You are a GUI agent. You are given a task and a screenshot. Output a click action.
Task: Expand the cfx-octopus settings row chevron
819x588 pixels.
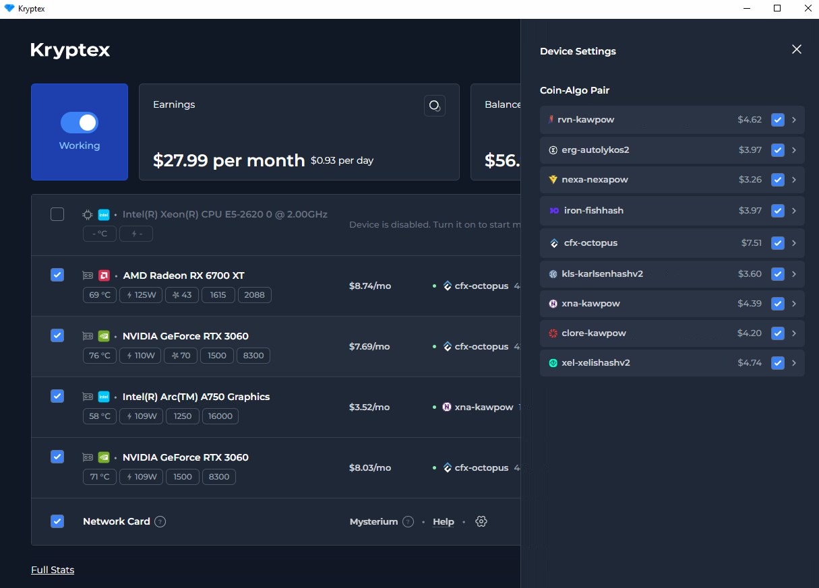(794, 243)
